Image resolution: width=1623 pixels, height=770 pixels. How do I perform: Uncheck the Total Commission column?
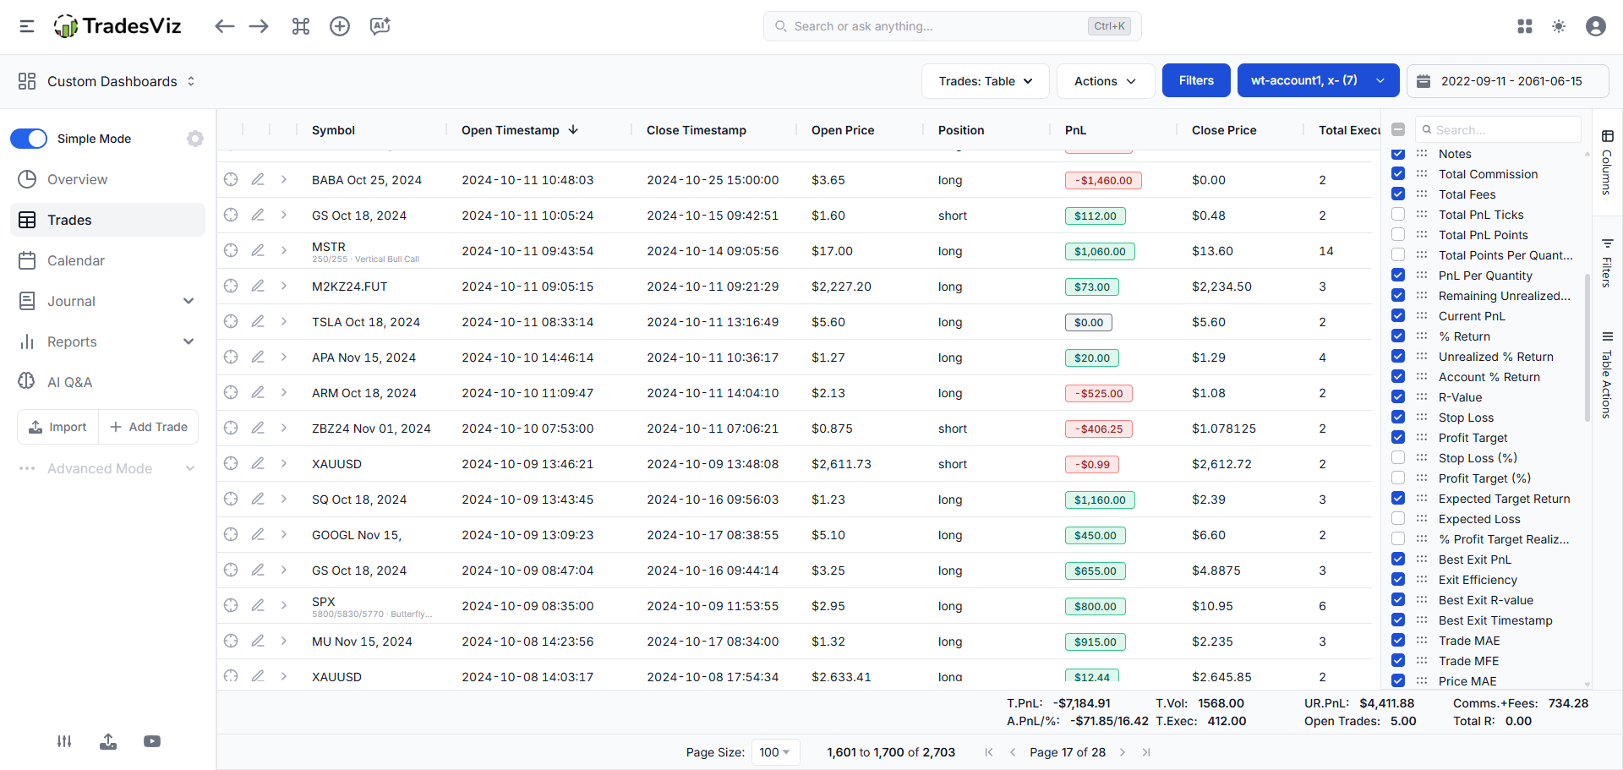[1398, 174]
